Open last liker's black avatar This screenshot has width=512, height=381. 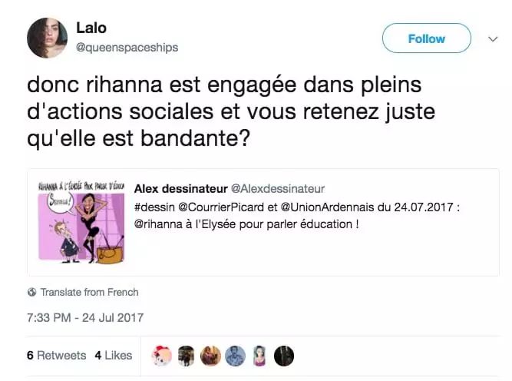pyautogui.click(x=284, y=356)
